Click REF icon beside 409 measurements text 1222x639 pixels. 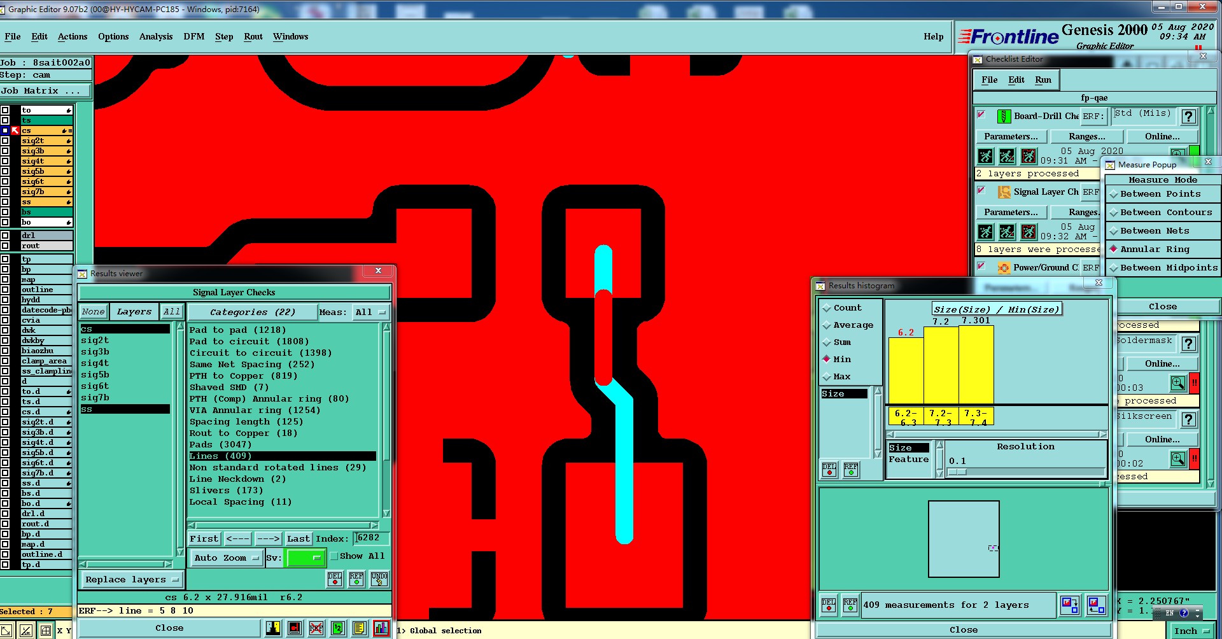click(850, 605)
